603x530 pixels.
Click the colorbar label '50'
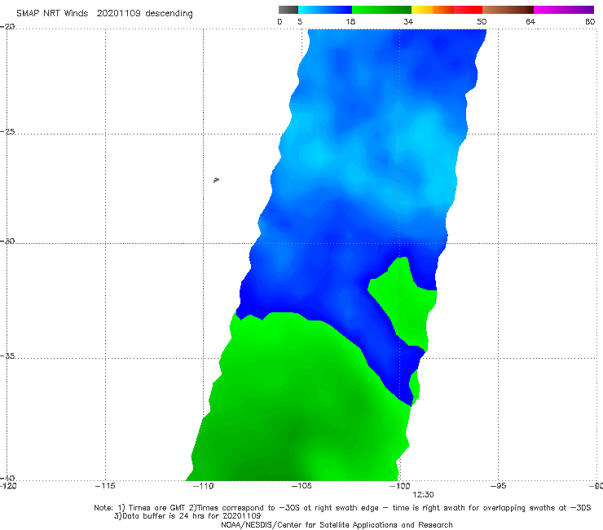(x=482, y=21)
